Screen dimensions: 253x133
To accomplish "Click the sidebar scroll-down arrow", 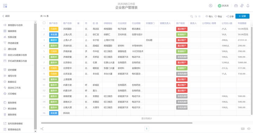I will tap(35, 131).
